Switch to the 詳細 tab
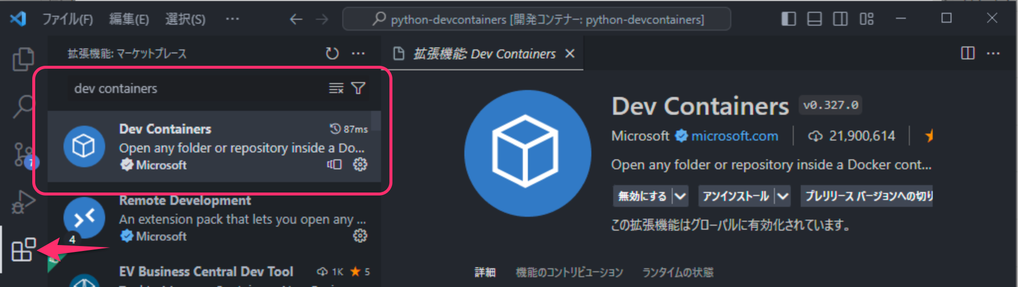The height and width of the screenshot is (287, 1018). (x=485, y=273)
